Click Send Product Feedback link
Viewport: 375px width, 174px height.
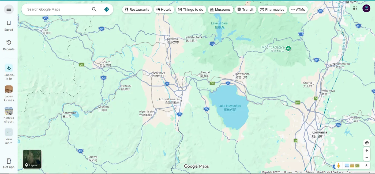[330, 172]
